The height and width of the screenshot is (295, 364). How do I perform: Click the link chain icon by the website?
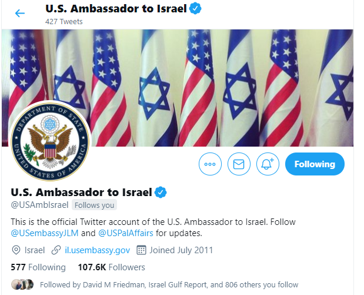56,250
